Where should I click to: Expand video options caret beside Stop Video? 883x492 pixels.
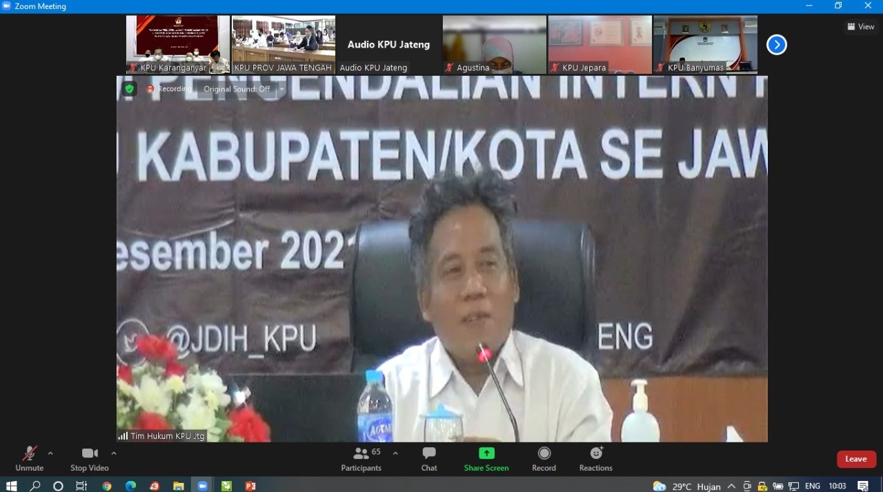[x=114, y=453]
